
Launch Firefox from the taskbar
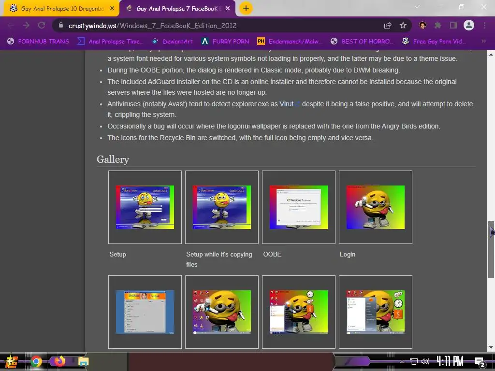coord(59,361)
